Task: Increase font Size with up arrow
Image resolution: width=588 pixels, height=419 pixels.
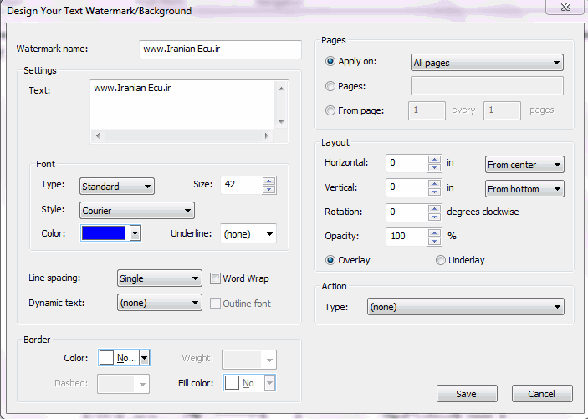Action: tap(268, 181)
